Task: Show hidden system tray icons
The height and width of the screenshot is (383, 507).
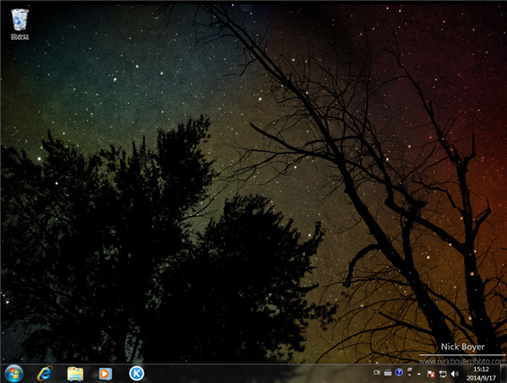Action: coord(419,373)
